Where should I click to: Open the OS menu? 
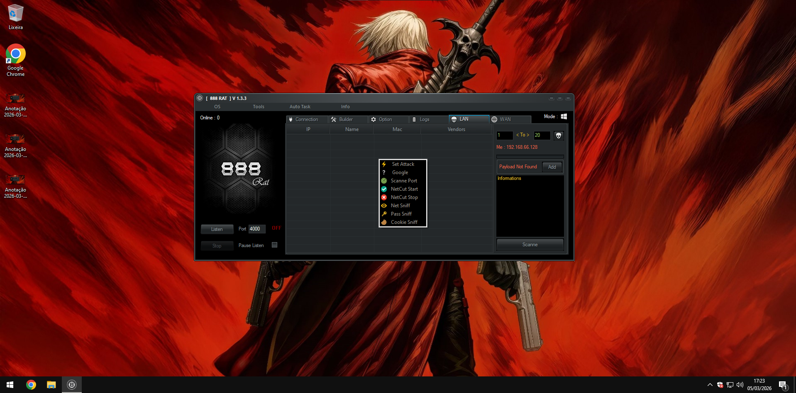point(217,107)
